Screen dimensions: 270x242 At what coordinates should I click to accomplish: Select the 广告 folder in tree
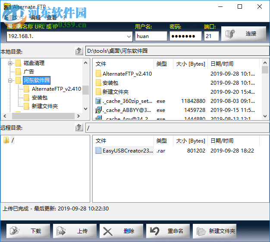pos(29,72)
